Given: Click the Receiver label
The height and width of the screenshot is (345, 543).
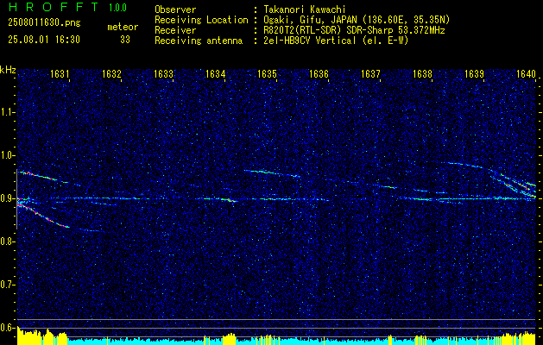Looking at the screenshot, I should point(175,30).
